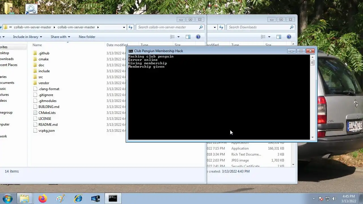Click second collab-vm-server-master breadcrumb segment
Screen dimensions: 363x204
[x=76, y=27]
